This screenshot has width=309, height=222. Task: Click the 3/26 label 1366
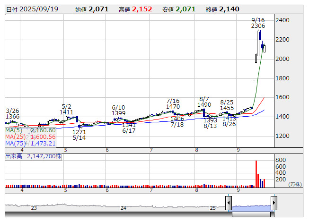[x=12, y=116]
